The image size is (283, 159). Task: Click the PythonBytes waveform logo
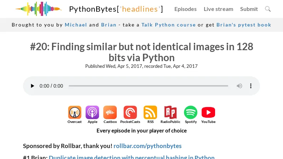click(38, 9)
